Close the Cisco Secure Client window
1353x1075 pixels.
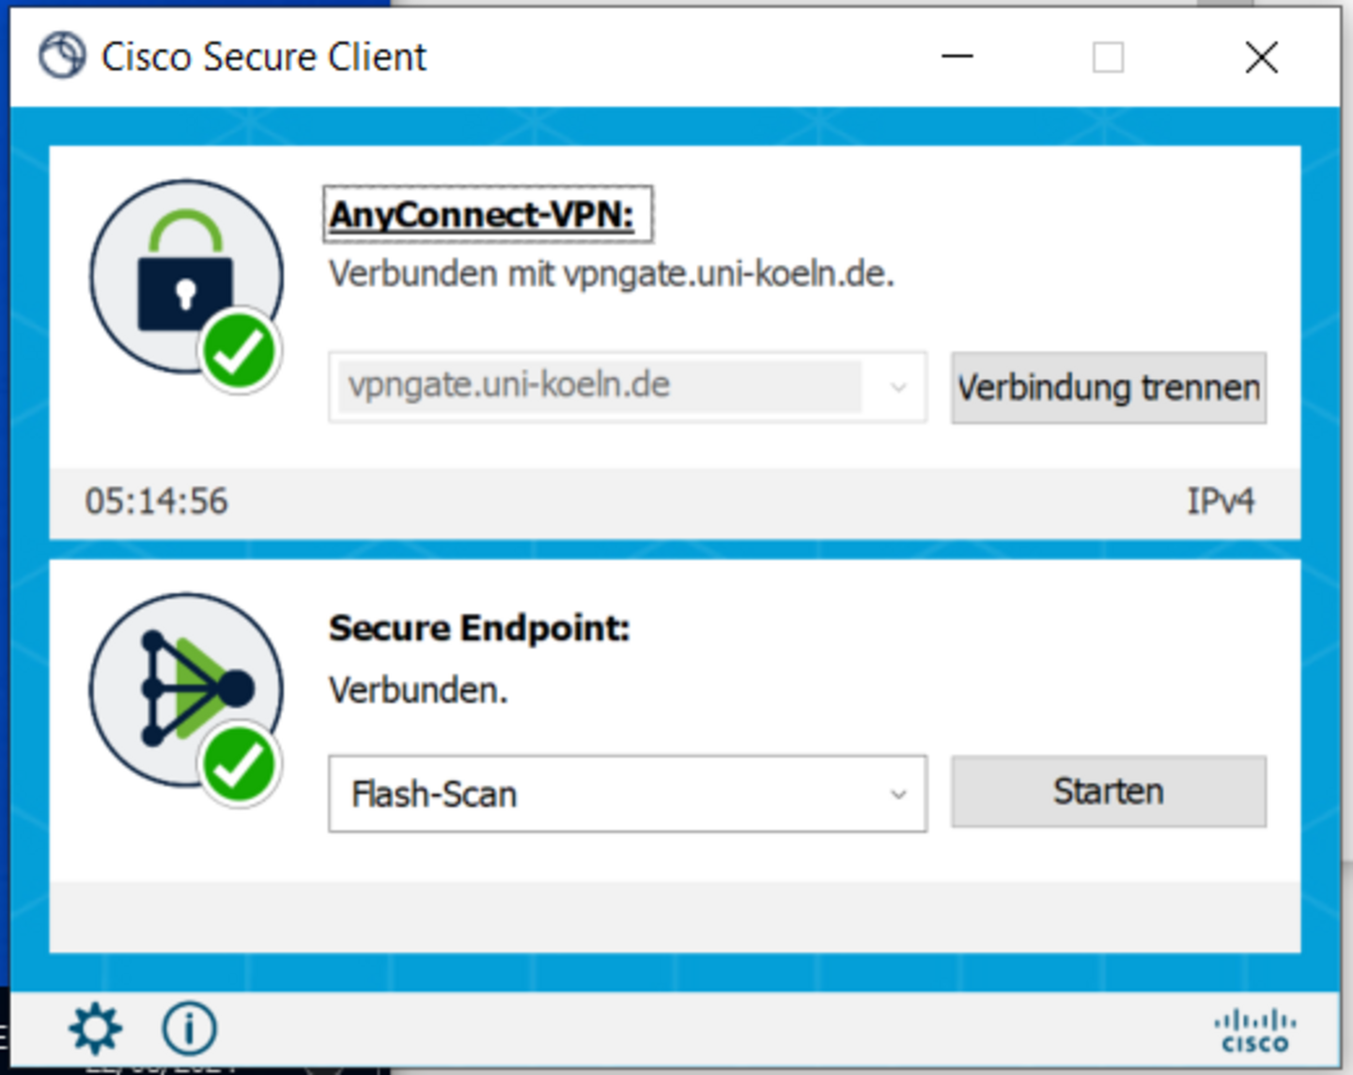tap(1262, 57)
